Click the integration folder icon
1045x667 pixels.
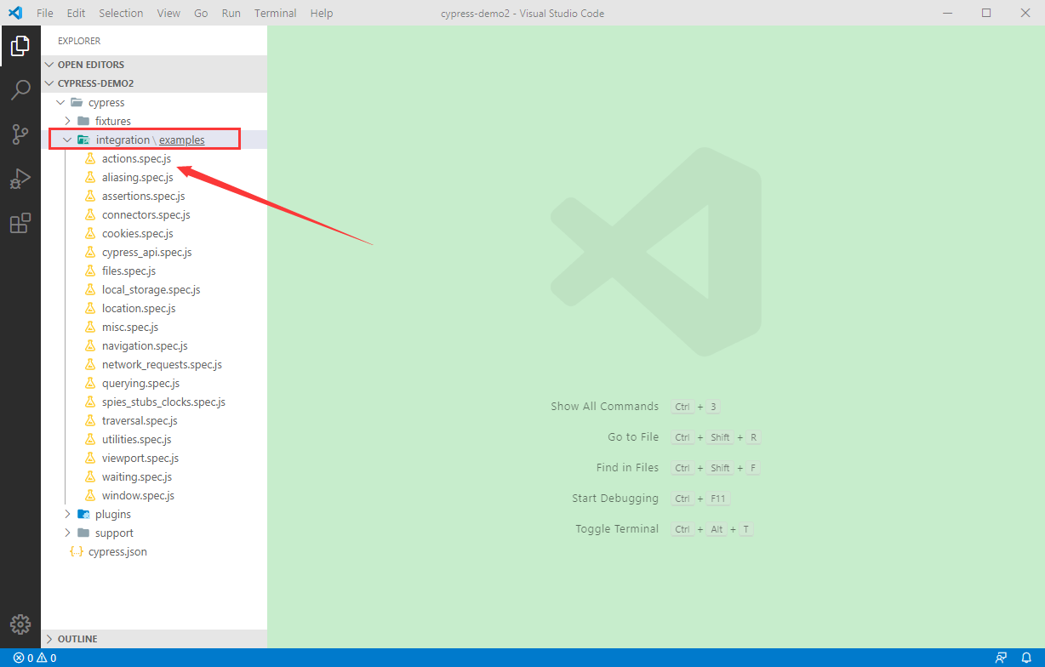click(x=83, y=140)
